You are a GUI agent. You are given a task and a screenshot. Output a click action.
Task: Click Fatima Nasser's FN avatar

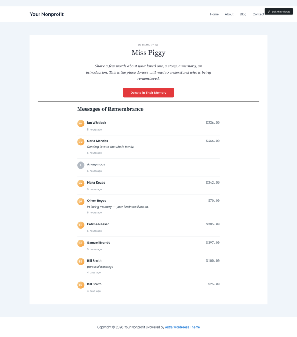(x=81, y=225)
